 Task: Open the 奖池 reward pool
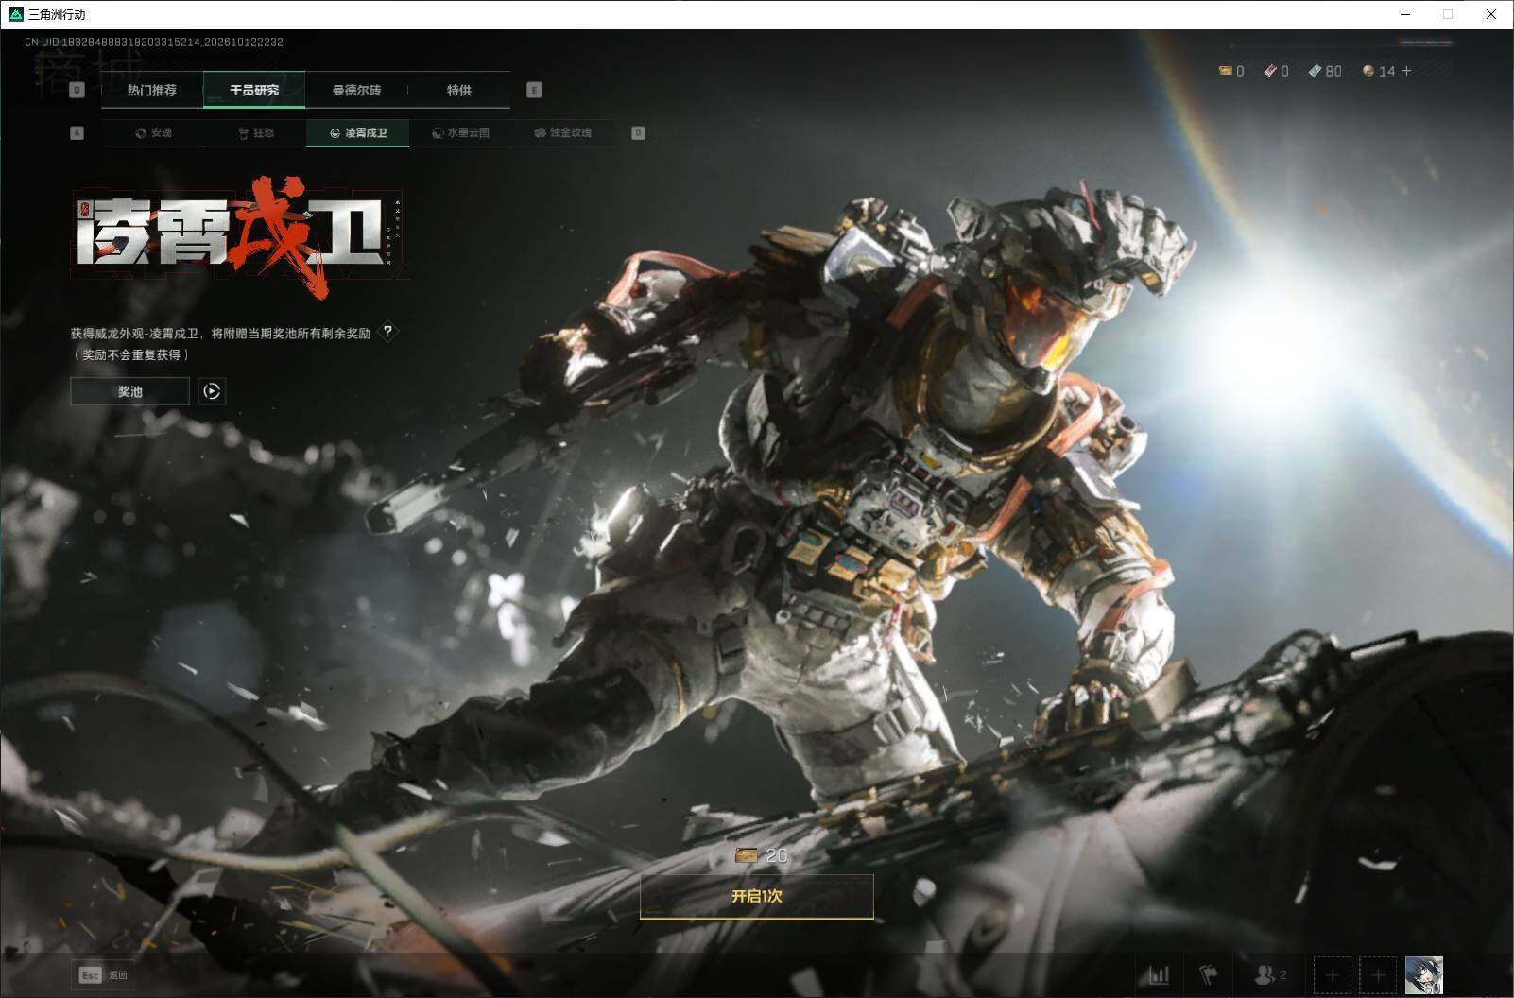click(129, 391)
